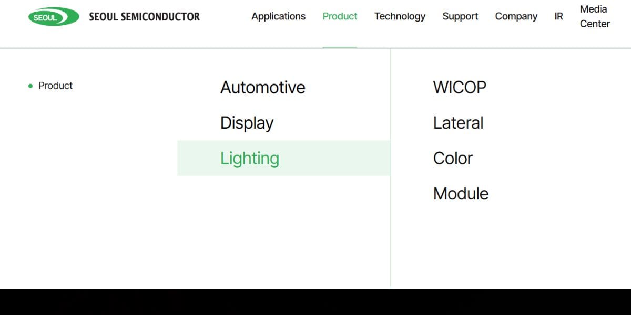The width and height of the screenshot is (631, 315).
Task: Click the green underline beneath Product tab
Action: pyautogui.click(x=340, y=47)
